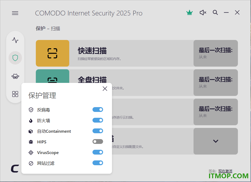The image size is (251, 182).
Task: Click the COMODO Internet Security 2025 Pro title
Action: (89, 13)
